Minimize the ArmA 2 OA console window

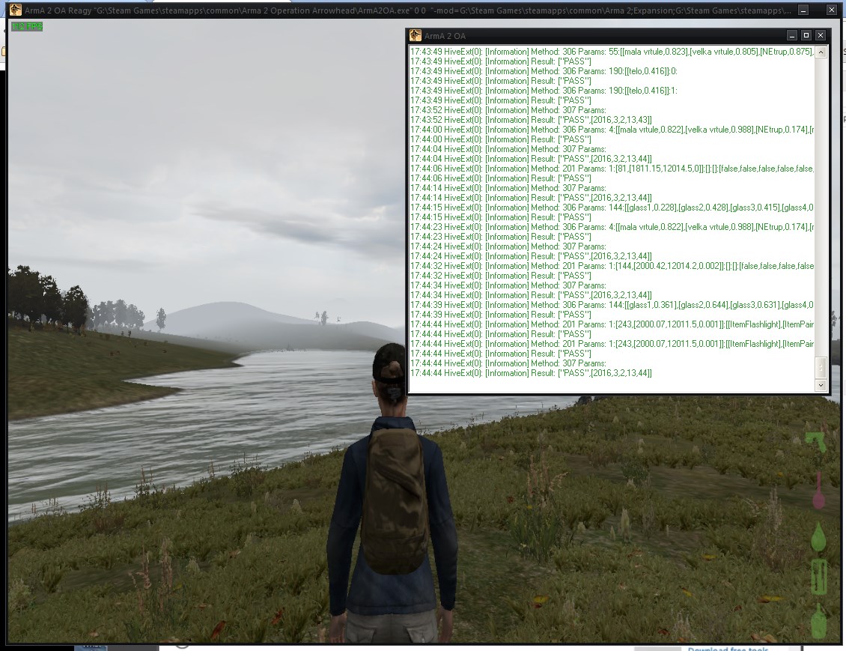click(x=791, y=36)
